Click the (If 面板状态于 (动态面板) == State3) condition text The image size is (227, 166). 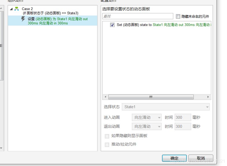click(x=51, y=13)
